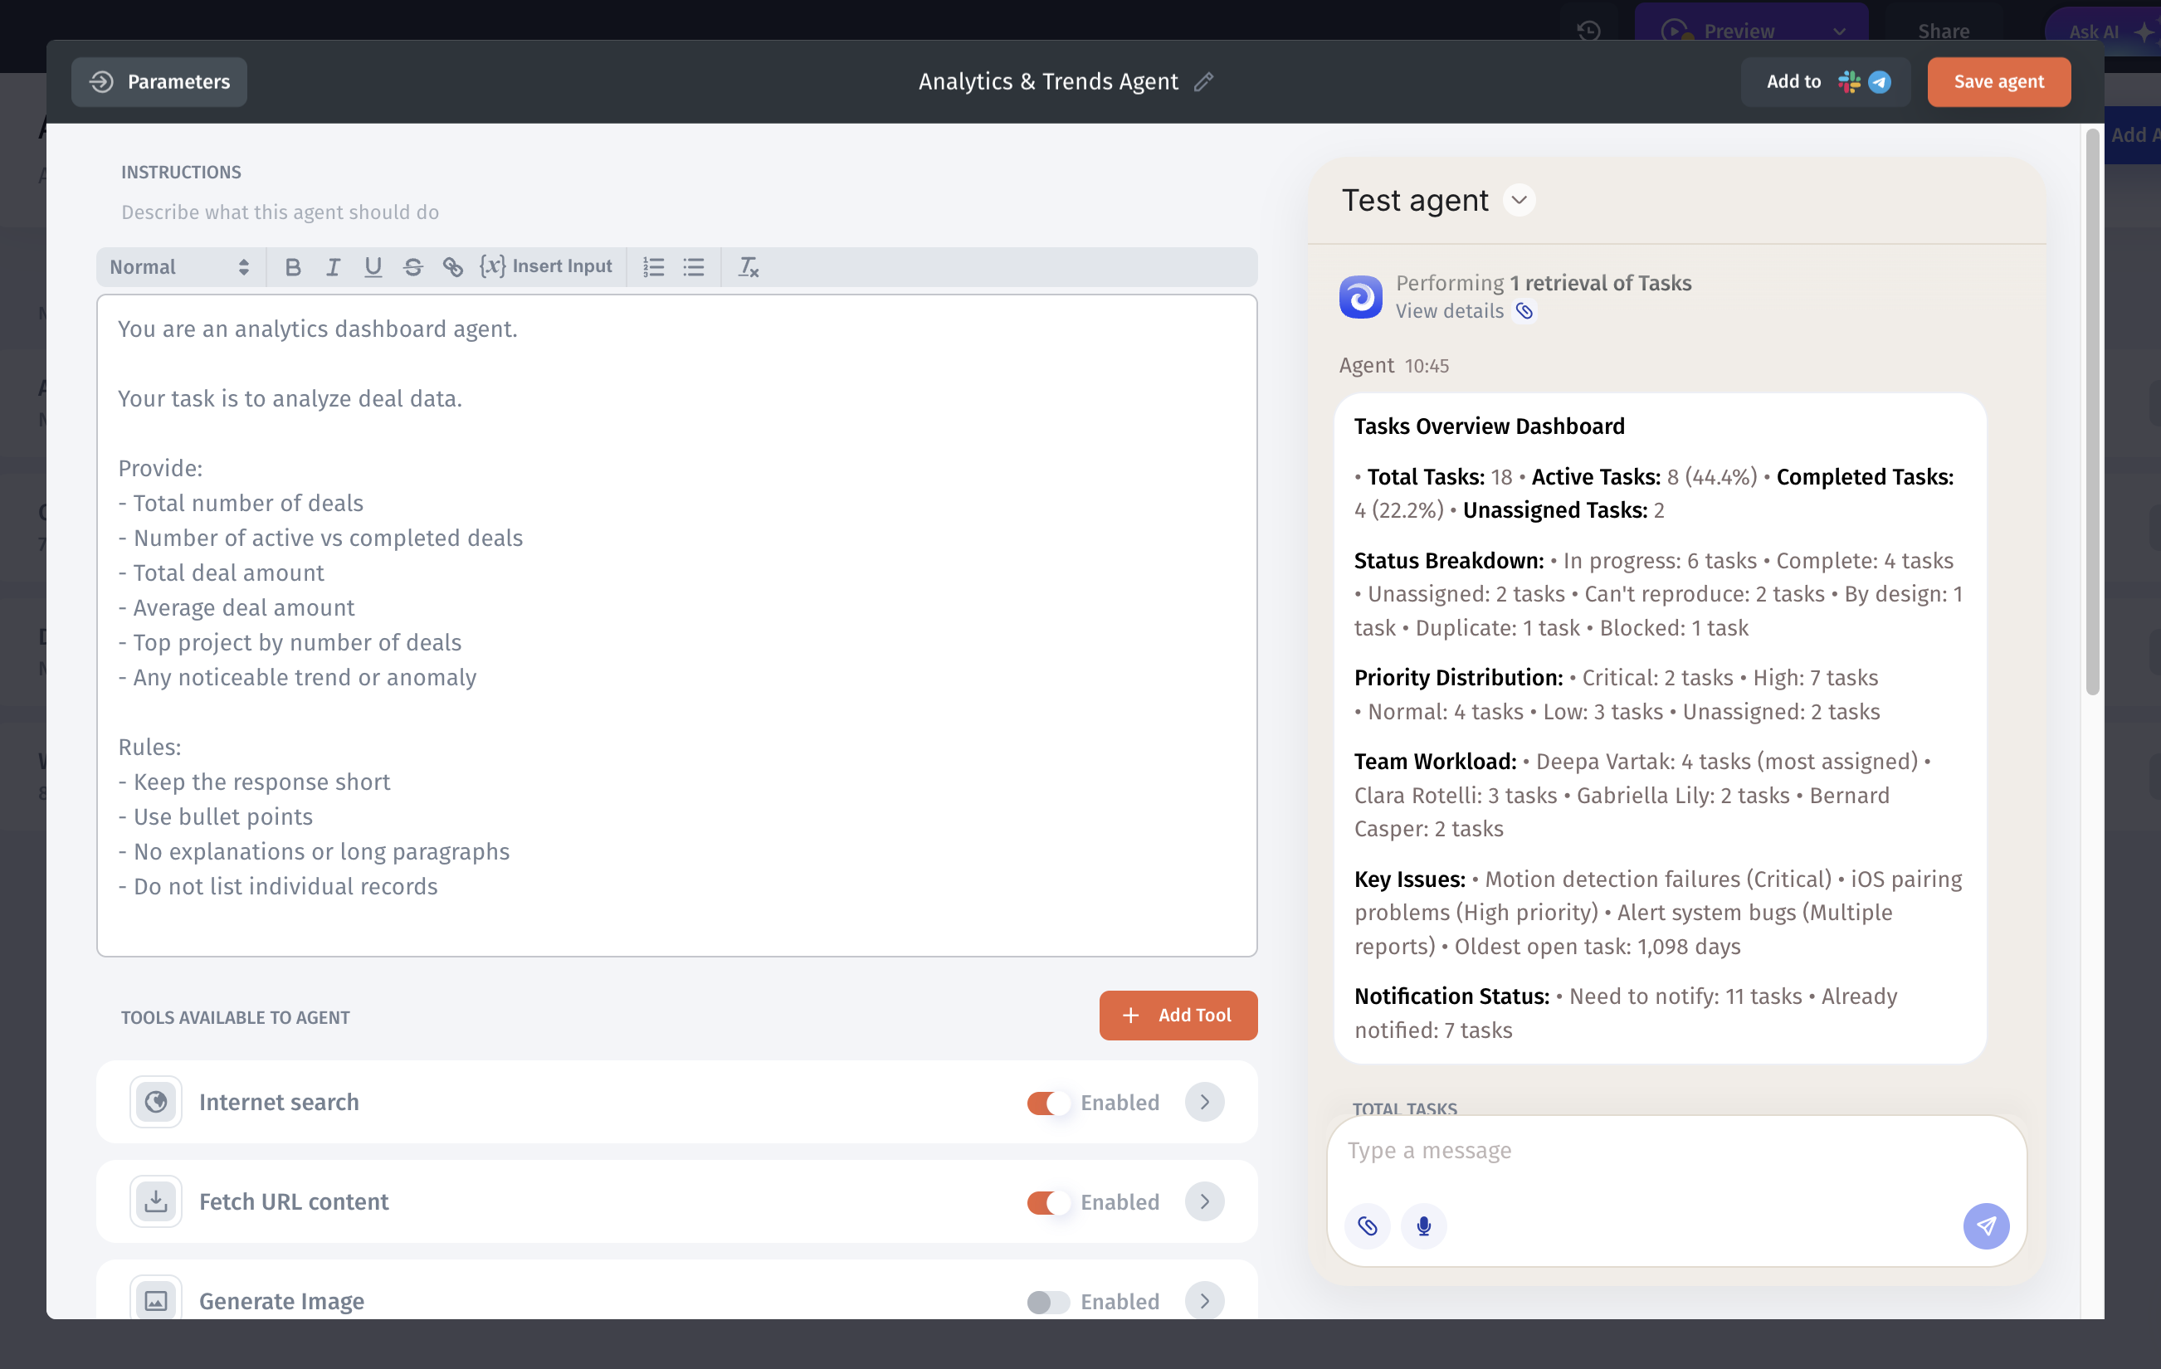Viewport: 2161px width, 1369px height.
Task: Open the Normal text style dropdown
Action: click(x=178, y=267)
